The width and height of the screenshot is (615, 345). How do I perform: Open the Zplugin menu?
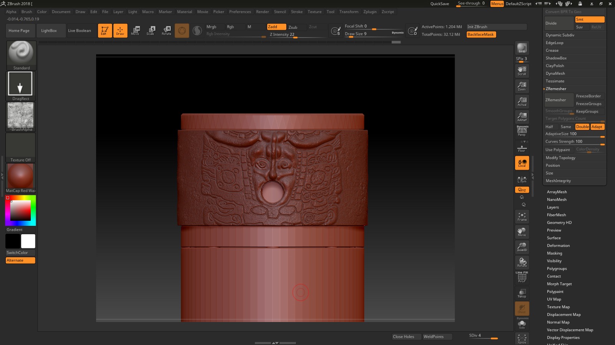point(370,12)
